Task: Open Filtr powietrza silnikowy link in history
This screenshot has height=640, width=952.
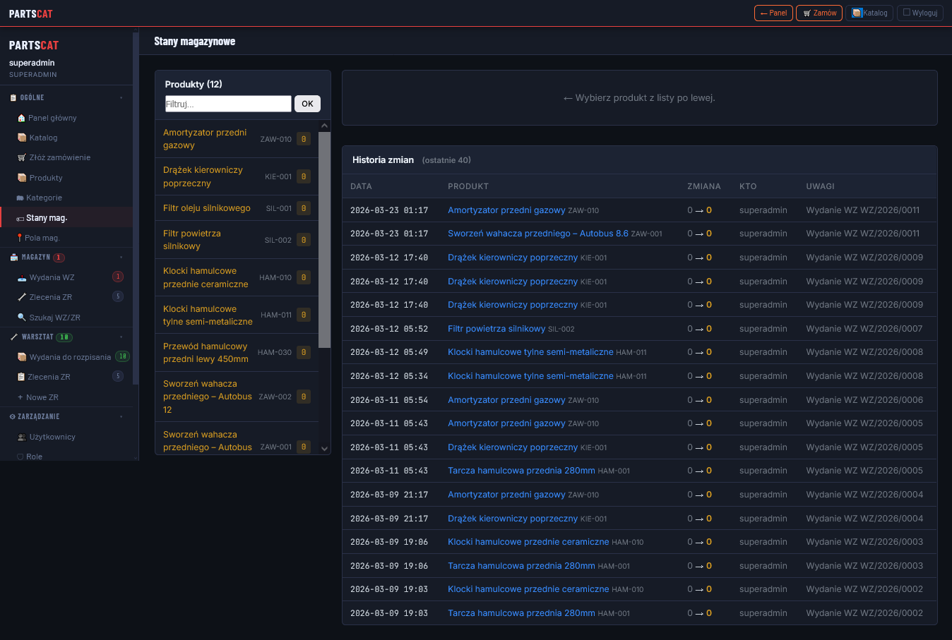Action: pos(496,329)
